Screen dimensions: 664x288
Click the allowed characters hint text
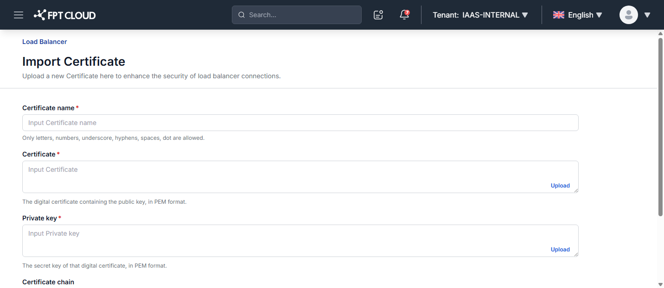point(113,138)
